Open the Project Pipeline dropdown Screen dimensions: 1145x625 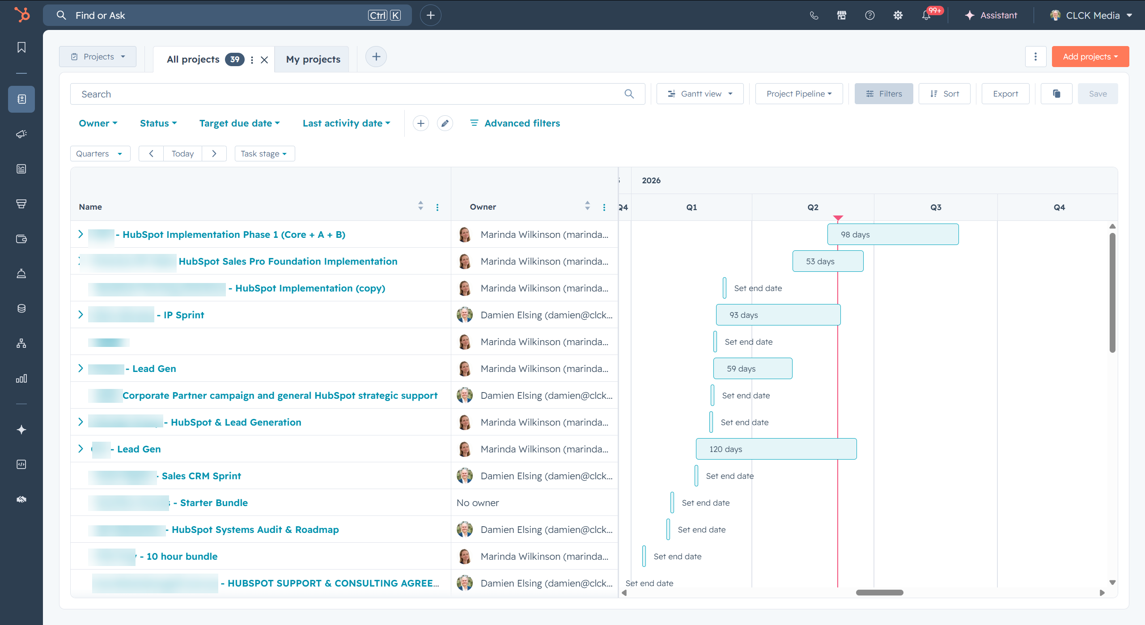pyautogui.click(x=799, y=94)
